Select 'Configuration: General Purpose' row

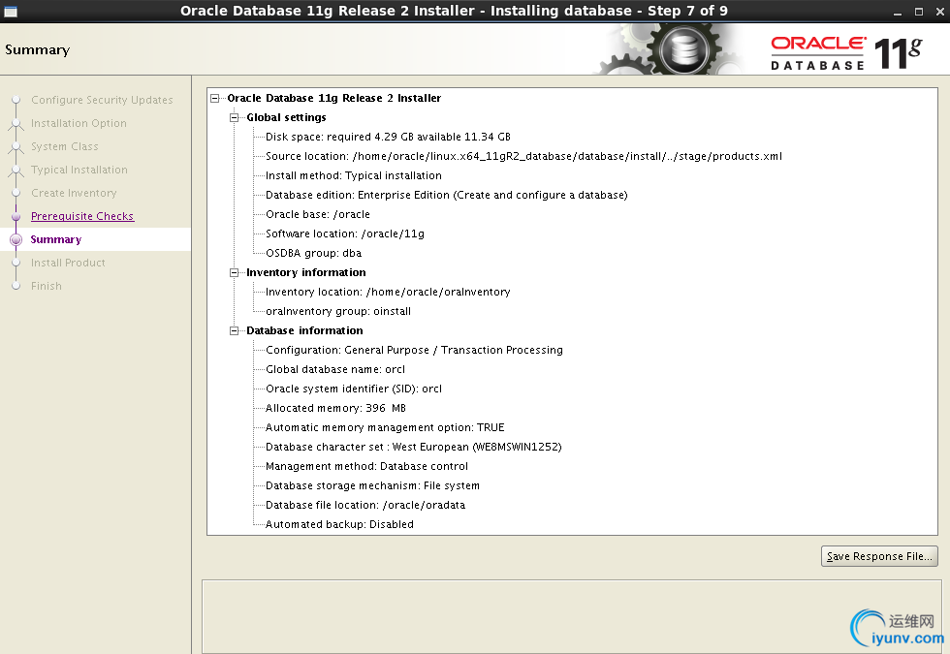coord(415,350)
